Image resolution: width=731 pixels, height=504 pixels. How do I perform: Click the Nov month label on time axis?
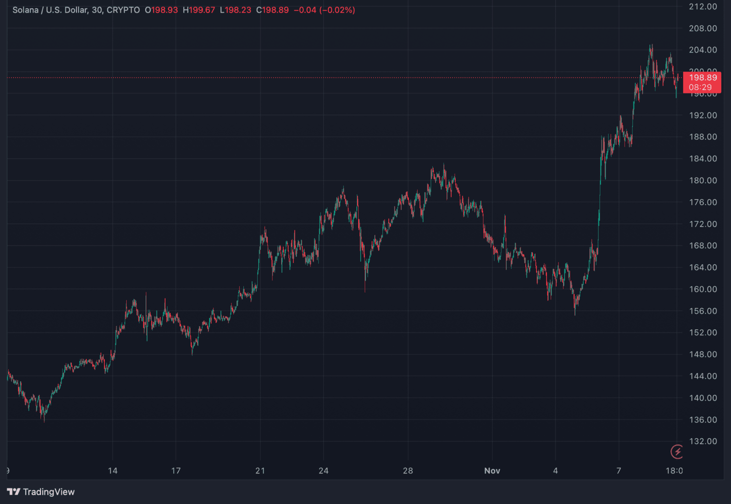point(492,470)
